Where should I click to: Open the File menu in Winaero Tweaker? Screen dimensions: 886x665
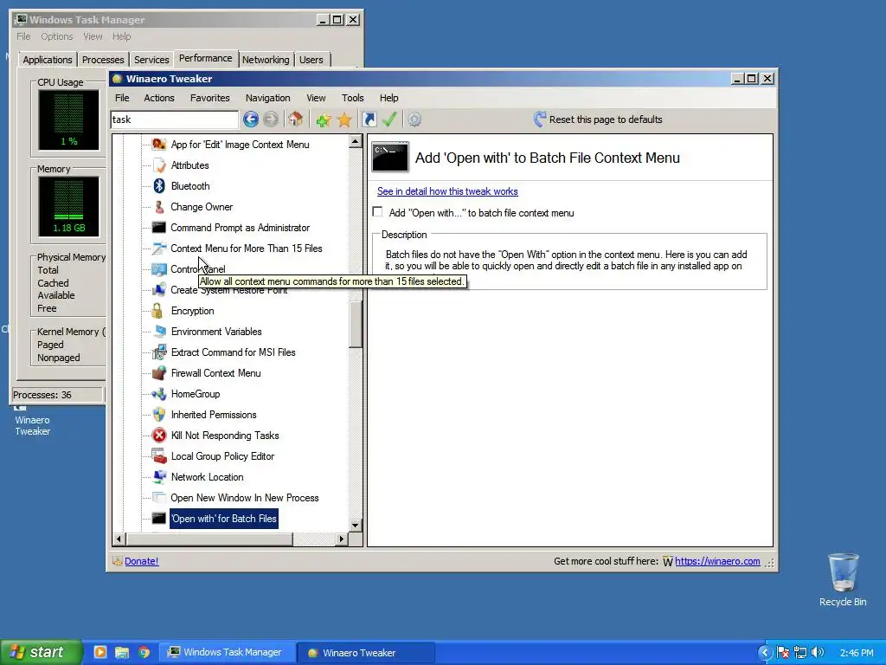(122, 98)
